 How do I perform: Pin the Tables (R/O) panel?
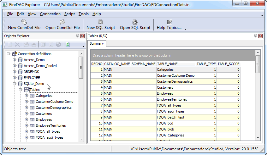[x=255, y=36]
